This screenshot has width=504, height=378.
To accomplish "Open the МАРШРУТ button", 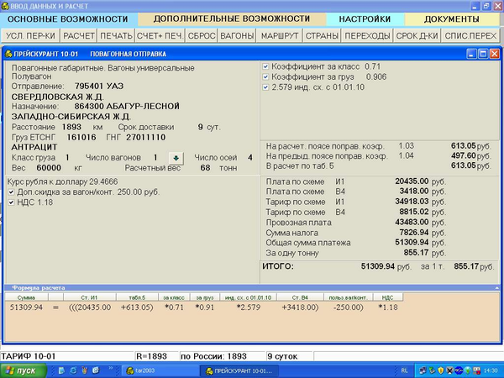I will (280, 35).
